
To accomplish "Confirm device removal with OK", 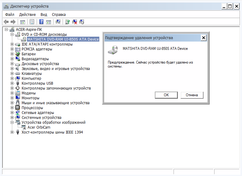I will tap(166, 95).
